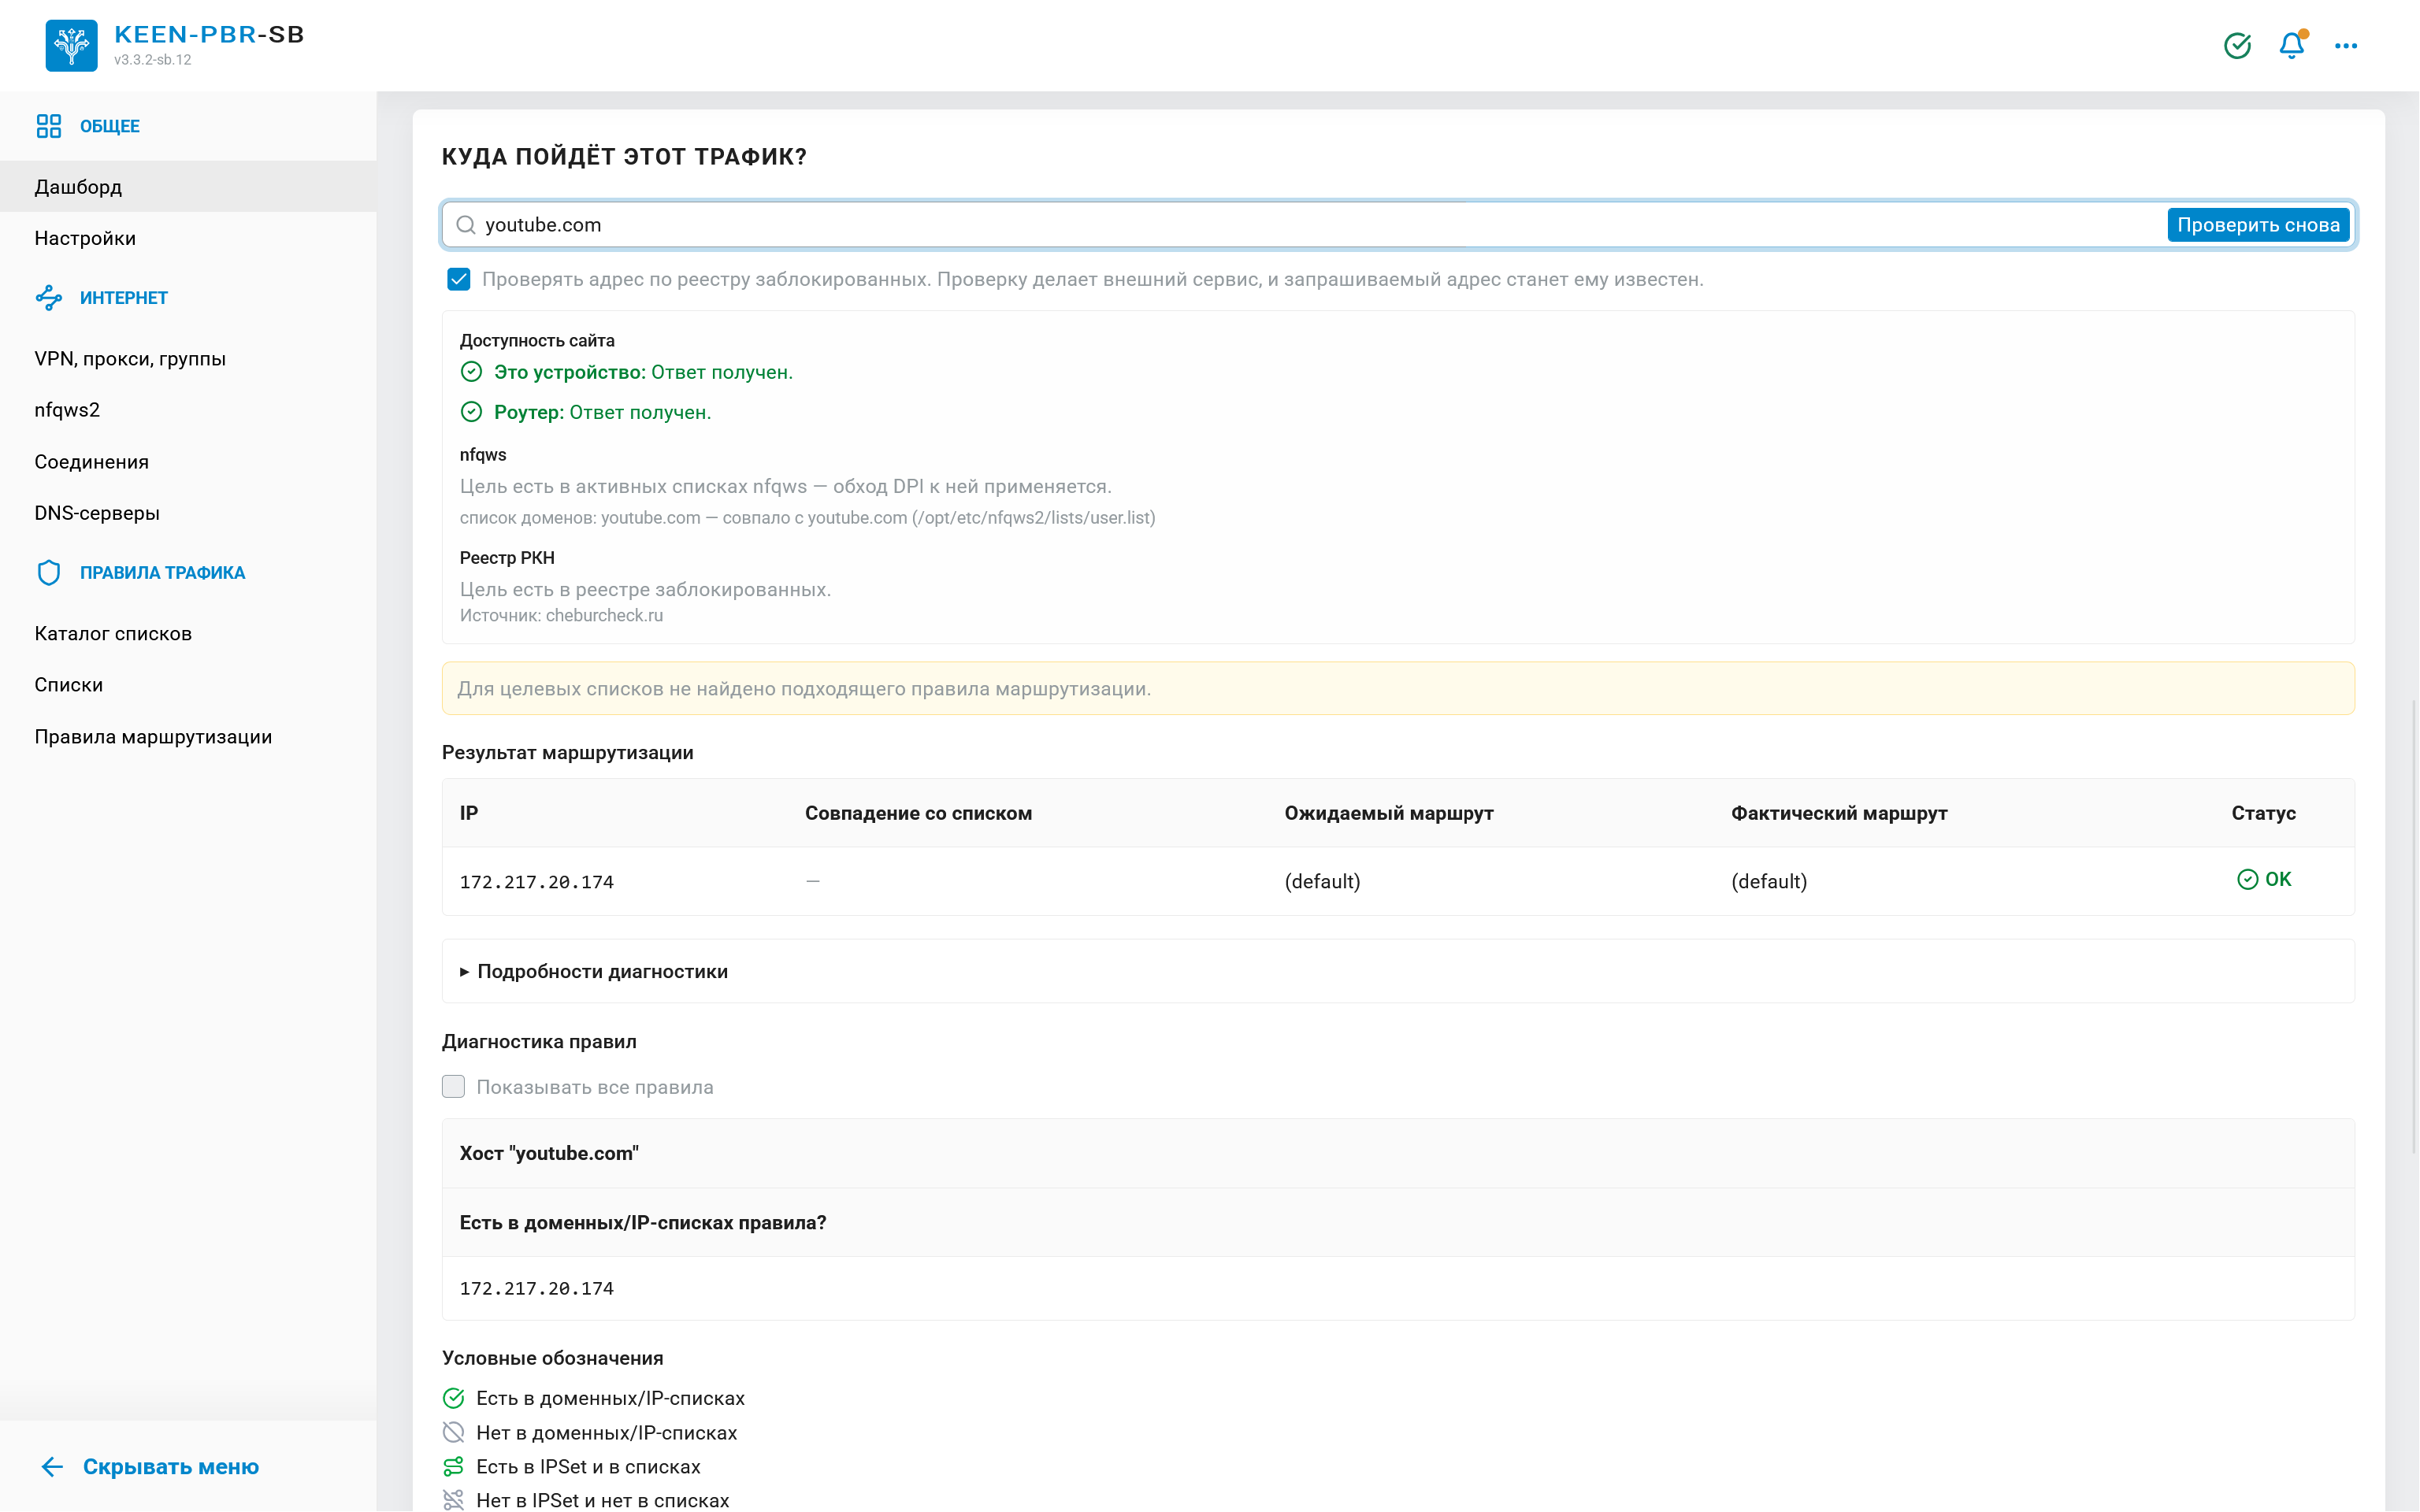Click 172.217.20.174 under rule diagnostics
The width and height of the screenshot is (2420, 1512).
pos(537,1289)
